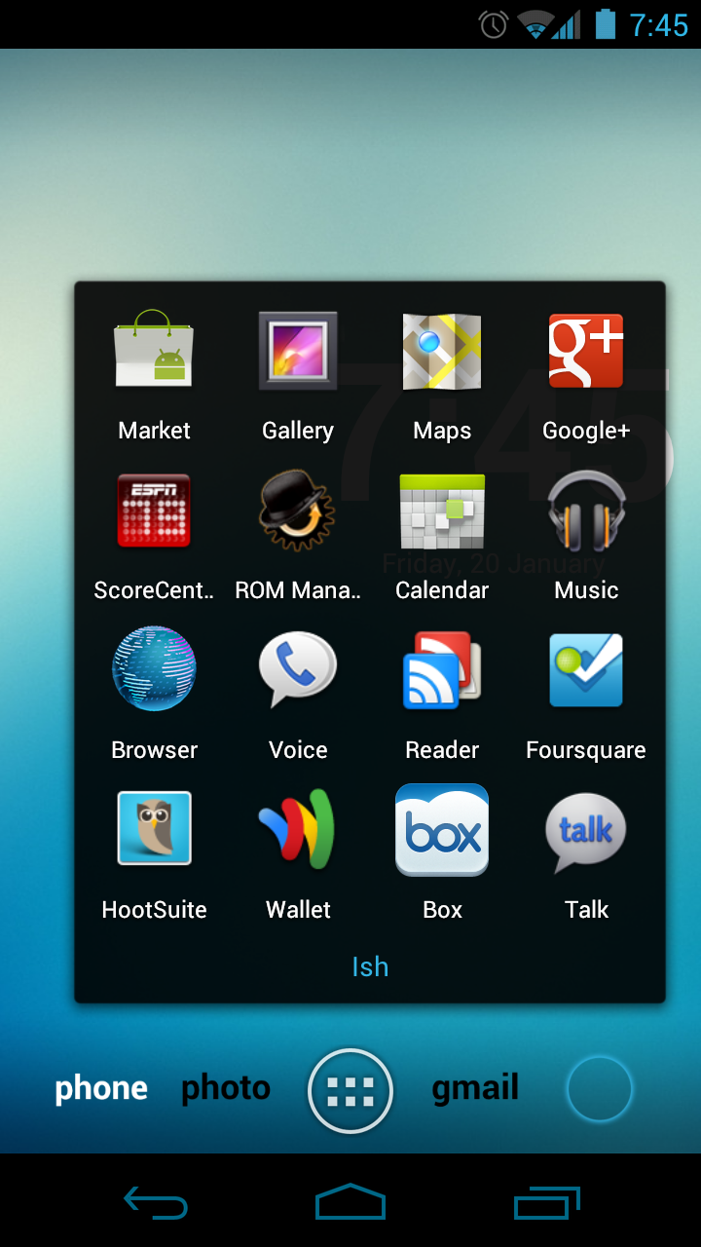Launch the Gallery app
The image size is (701, 1247).
[x=298, y=352]
